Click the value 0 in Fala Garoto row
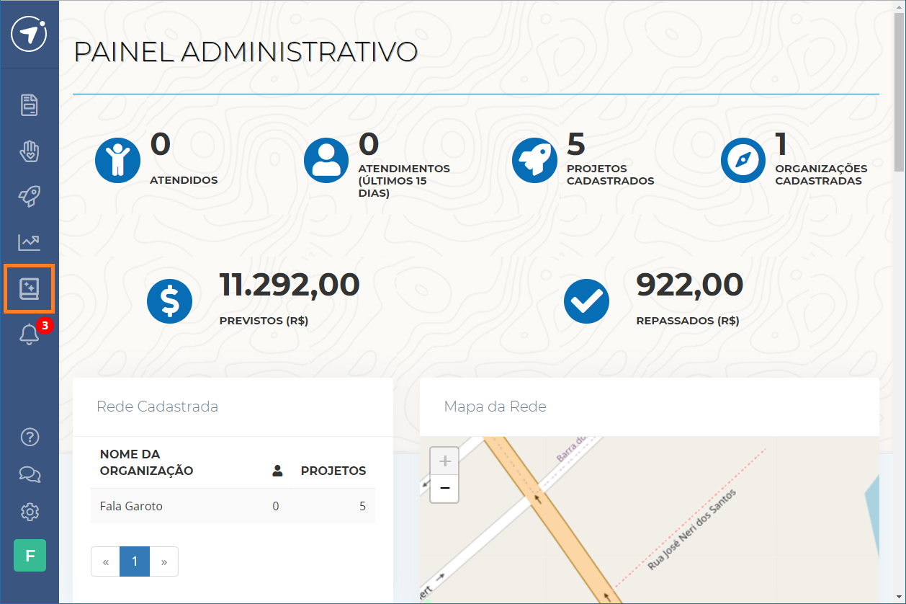 [x=276, y=506]
